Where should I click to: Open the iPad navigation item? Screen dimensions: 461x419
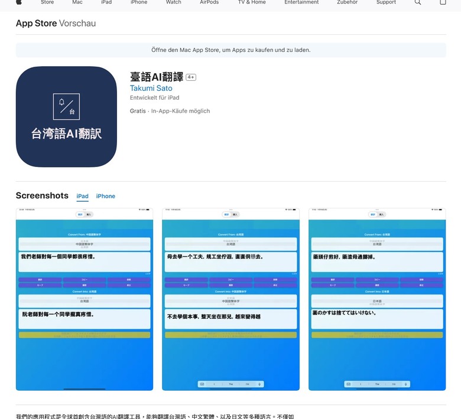click(x=106, y=2)
